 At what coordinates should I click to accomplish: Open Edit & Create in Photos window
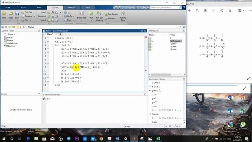point(241,11)
